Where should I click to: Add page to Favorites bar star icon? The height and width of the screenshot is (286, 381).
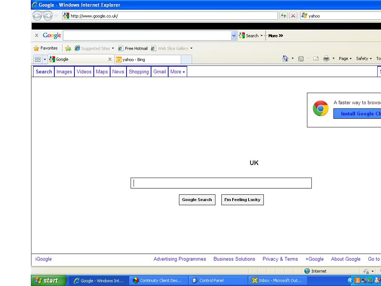(68, 48)
